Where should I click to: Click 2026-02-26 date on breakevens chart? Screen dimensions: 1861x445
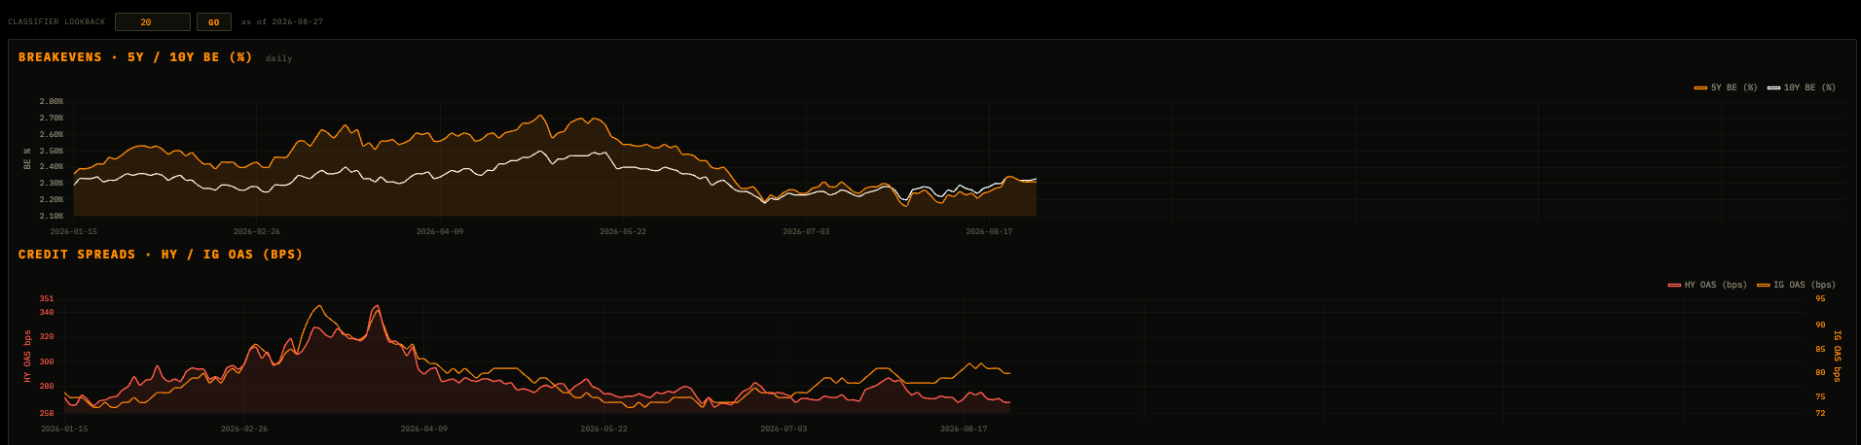tap(257, 231)
